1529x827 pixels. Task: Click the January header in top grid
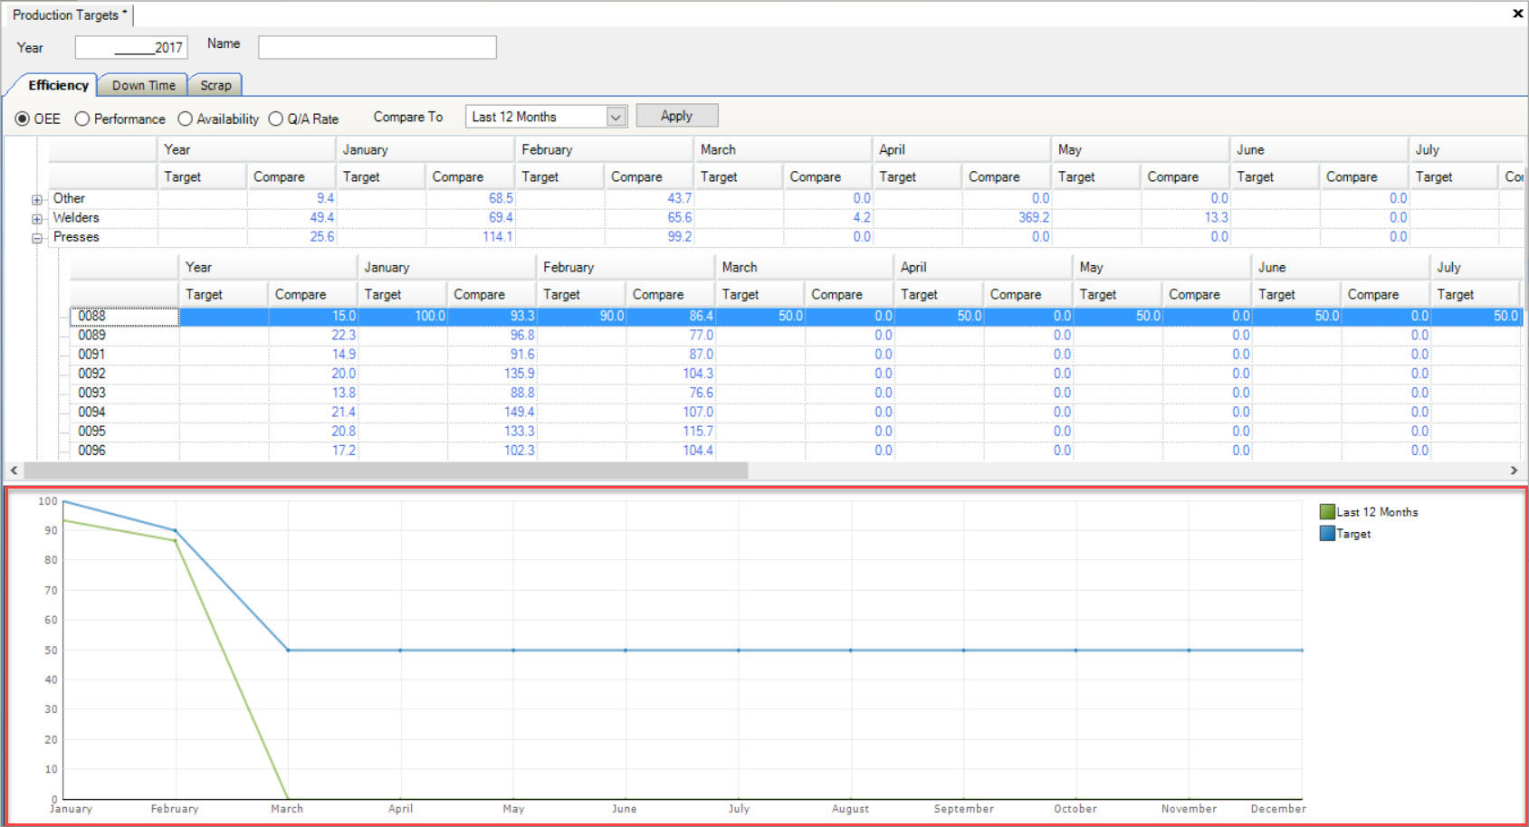coord(425,149)
